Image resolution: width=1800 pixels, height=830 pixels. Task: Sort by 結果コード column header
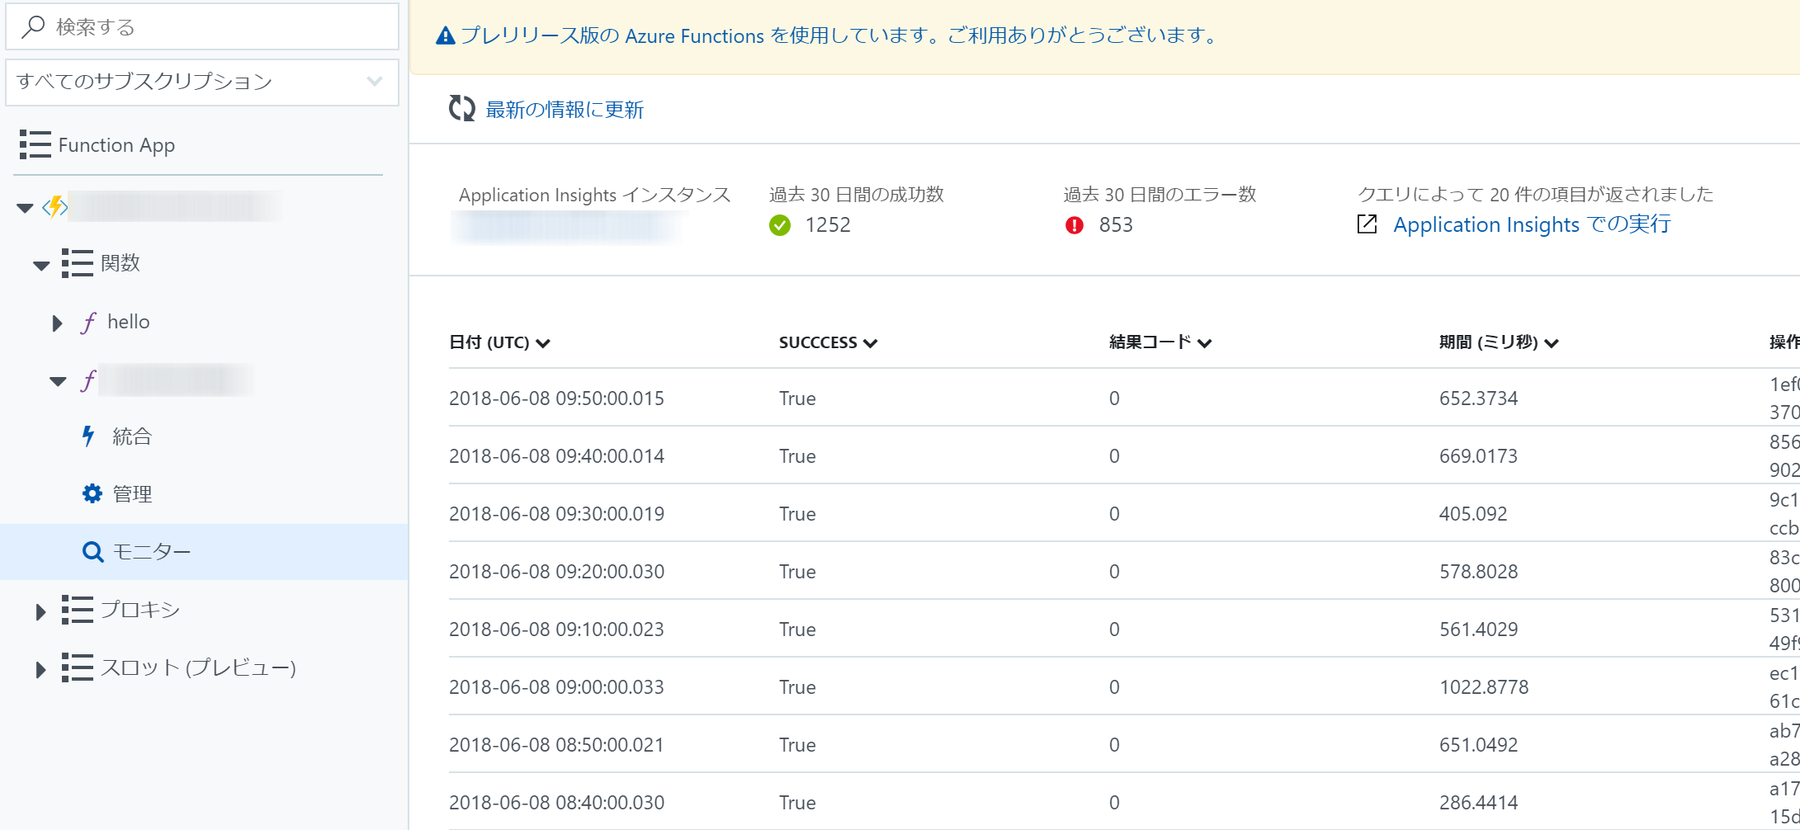(1160, 342)
